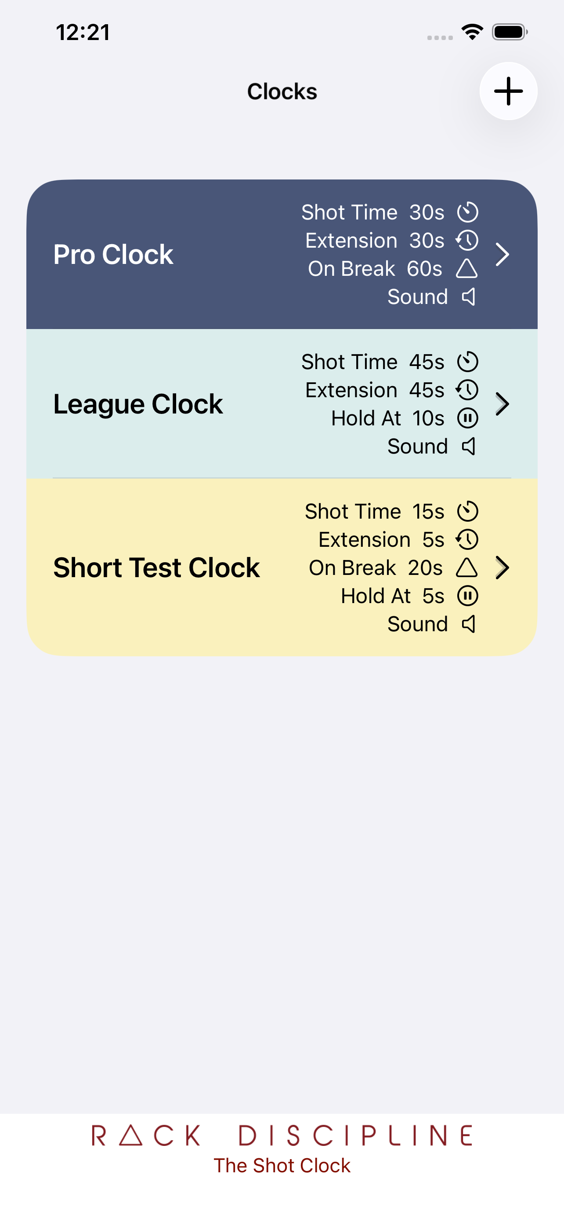Select the Pro Clock title
This screenshot has width=564, height=1222.
tap(113, 254)
